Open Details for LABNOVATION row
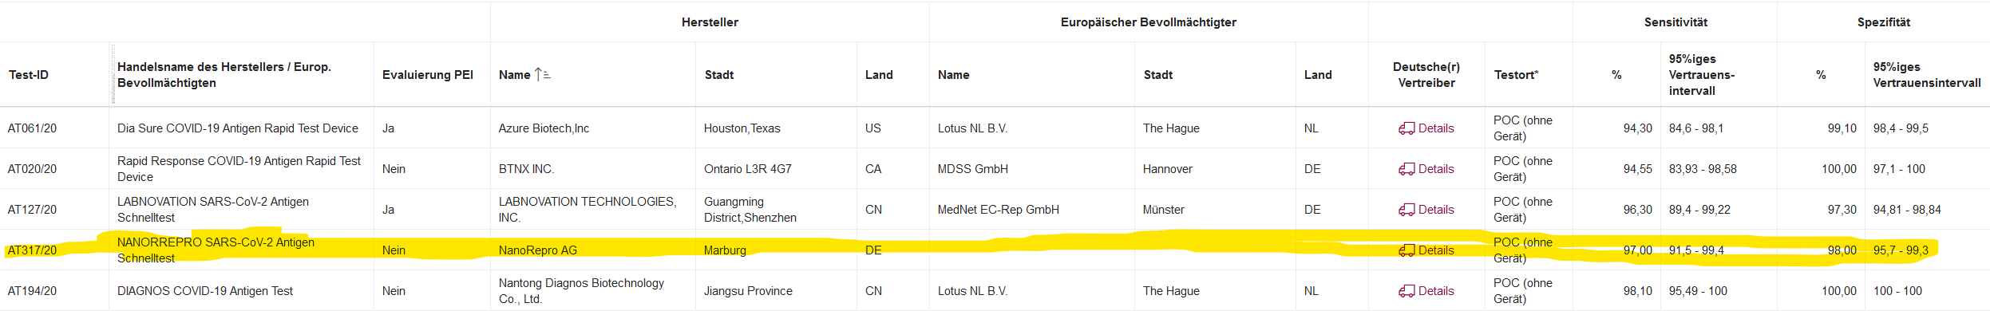Image resolution: width=1990 pixels, height=311 pixels. point(1426,210)
